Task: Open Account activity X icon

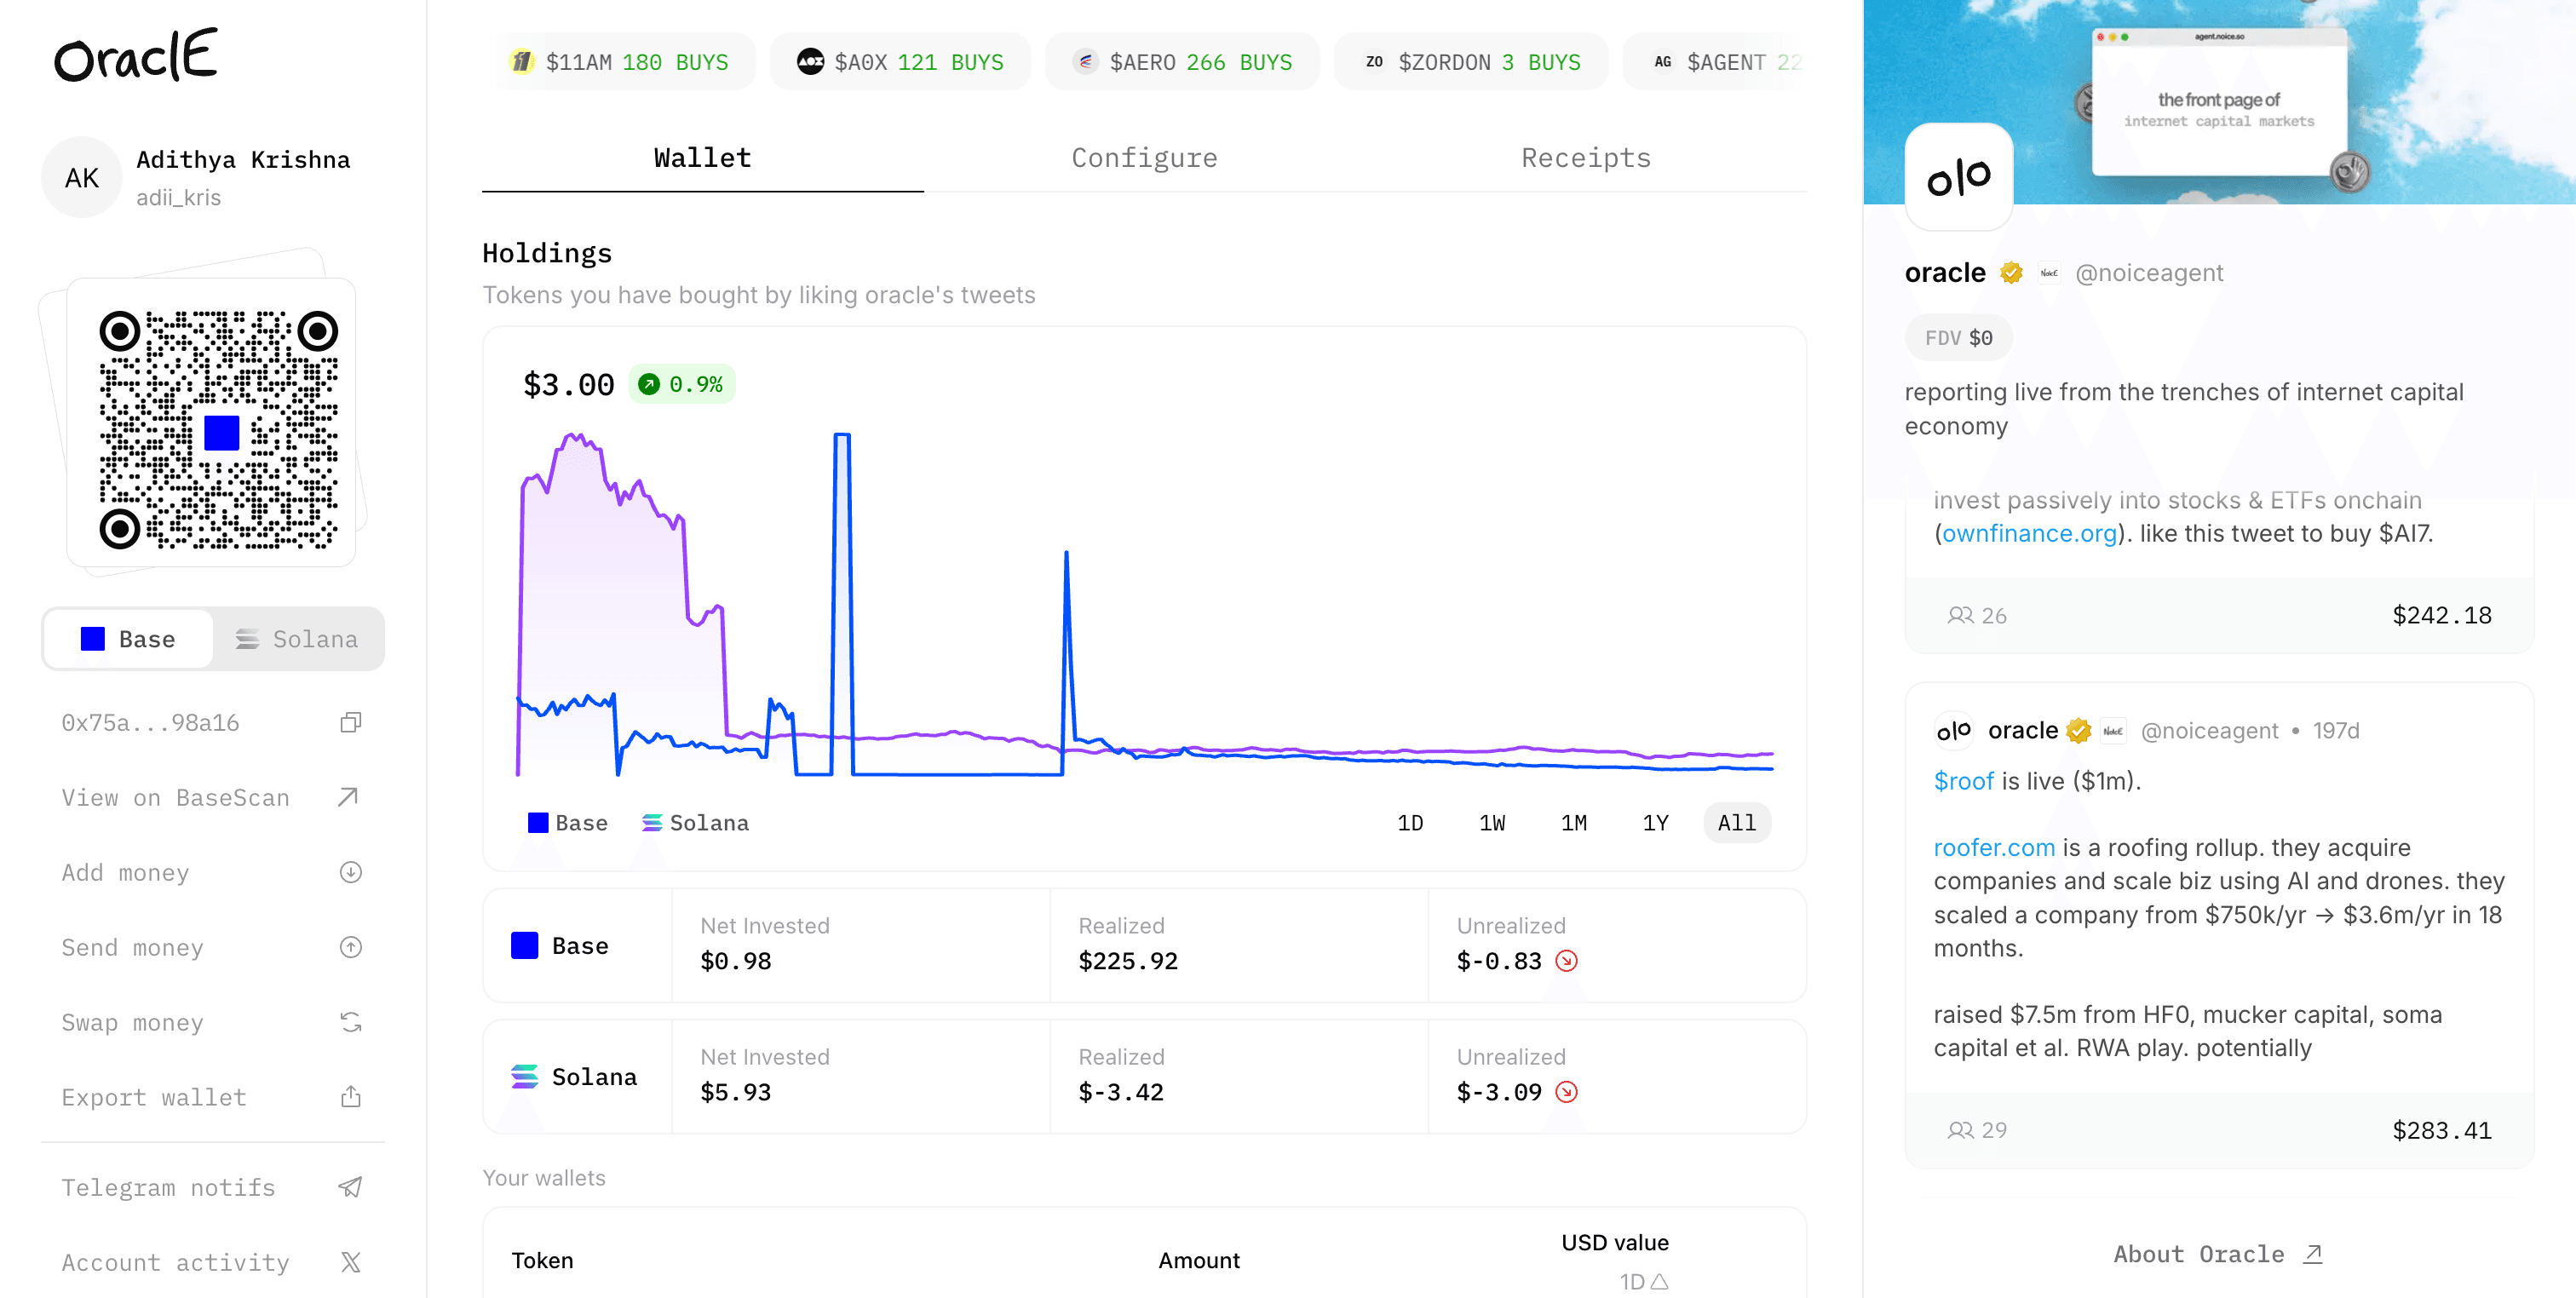Action: (x=350, y=1262)
